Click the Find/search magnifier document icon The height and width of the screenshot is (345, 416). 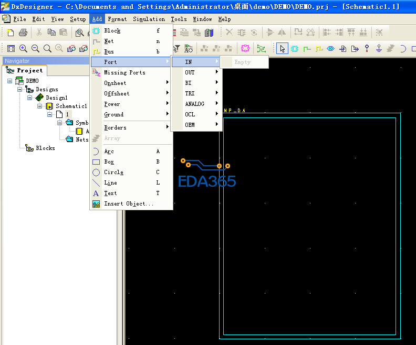80,33
